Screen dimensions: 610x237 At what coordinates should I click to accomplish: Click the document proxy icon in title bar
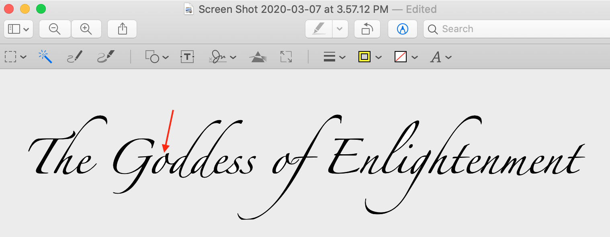tap(188, 9)
